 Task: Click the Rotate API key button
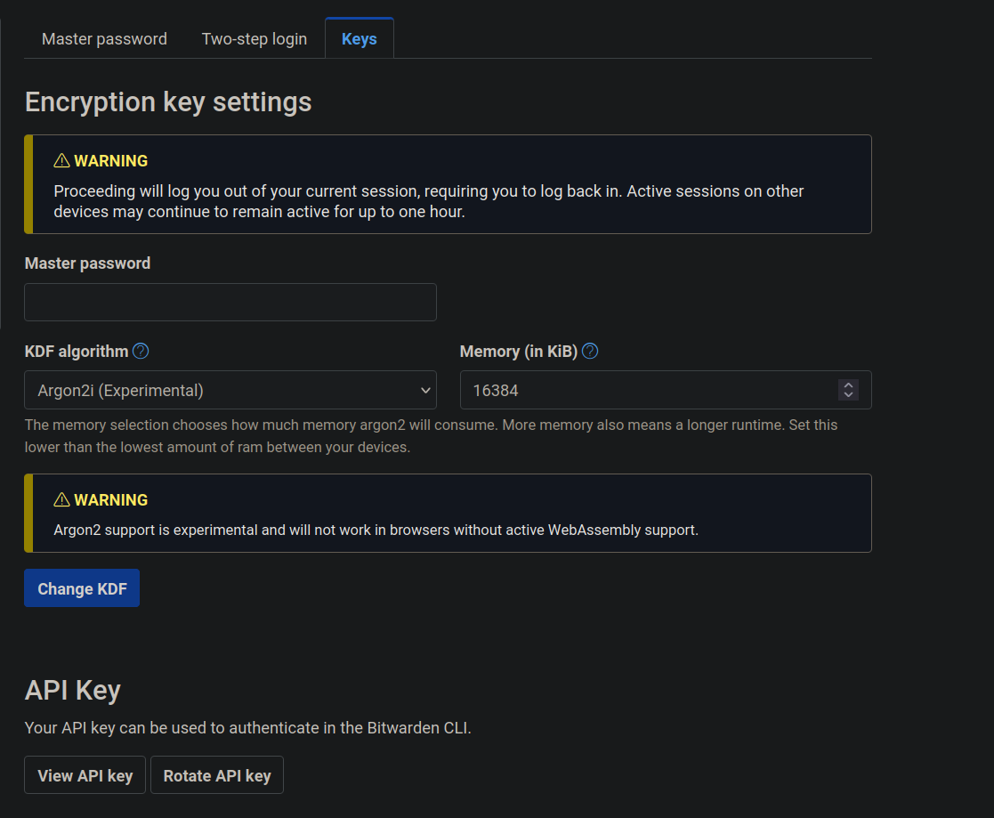[x=217, y=775]
